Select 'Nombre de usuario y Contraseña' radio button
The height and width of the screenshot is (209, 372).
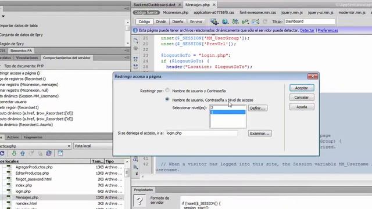(x=167, y=91)
